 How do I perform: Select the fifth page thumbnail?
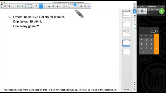click(x=126, y=52)
